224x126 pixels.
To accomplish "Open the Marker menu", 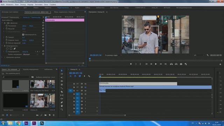I will [30, 5].
